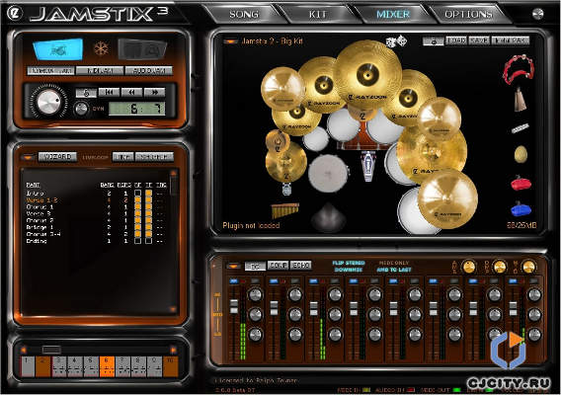Screen dimensions: 561x395
Task: Click the Jamstix logo icon at top left
Action: click(x=15, y=13)
